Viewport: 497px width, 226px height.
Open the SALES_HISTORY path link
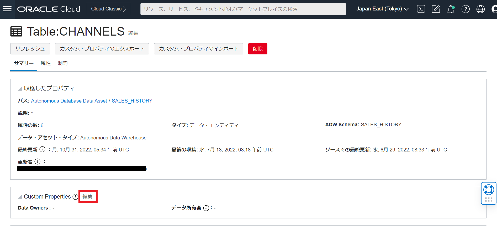pyautogui.click(x=132, y=101)
